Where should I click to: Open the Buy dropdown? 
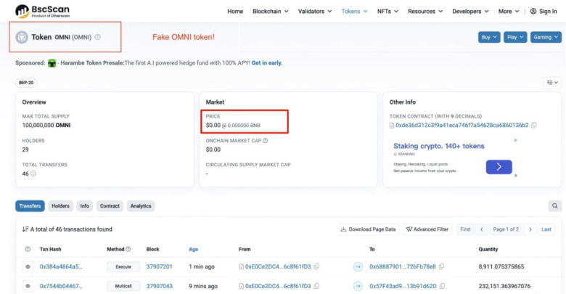(x=489, y=37)
